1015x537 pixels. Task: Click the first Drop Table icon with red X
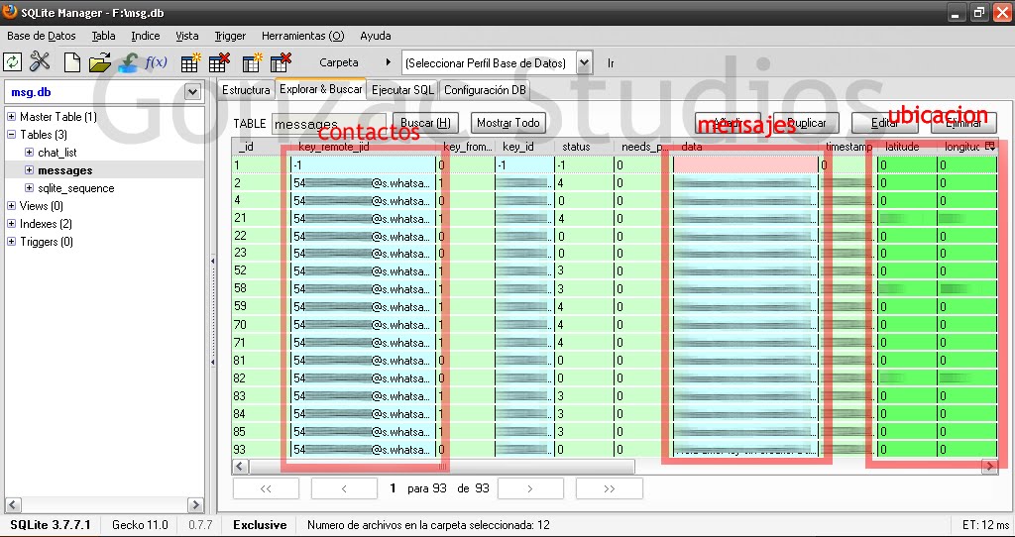click(219, 62)
